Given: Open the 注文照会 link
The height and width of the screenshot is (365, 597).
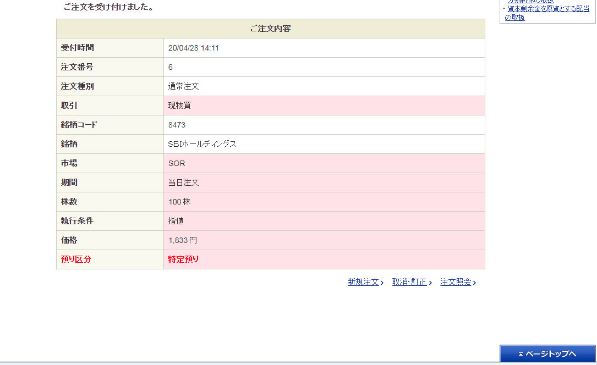Looking at the screenshot, I should 456,282.
